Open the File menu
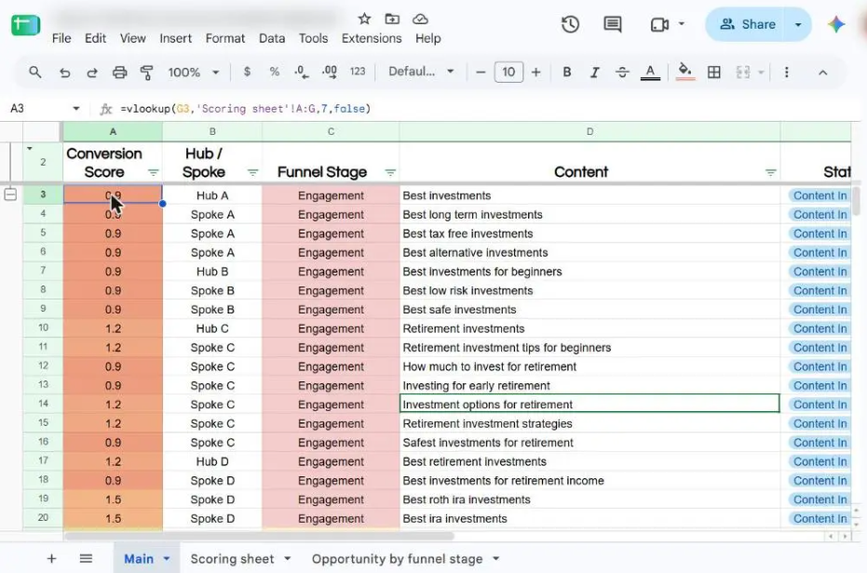867x573 pixels. [61, 38]
